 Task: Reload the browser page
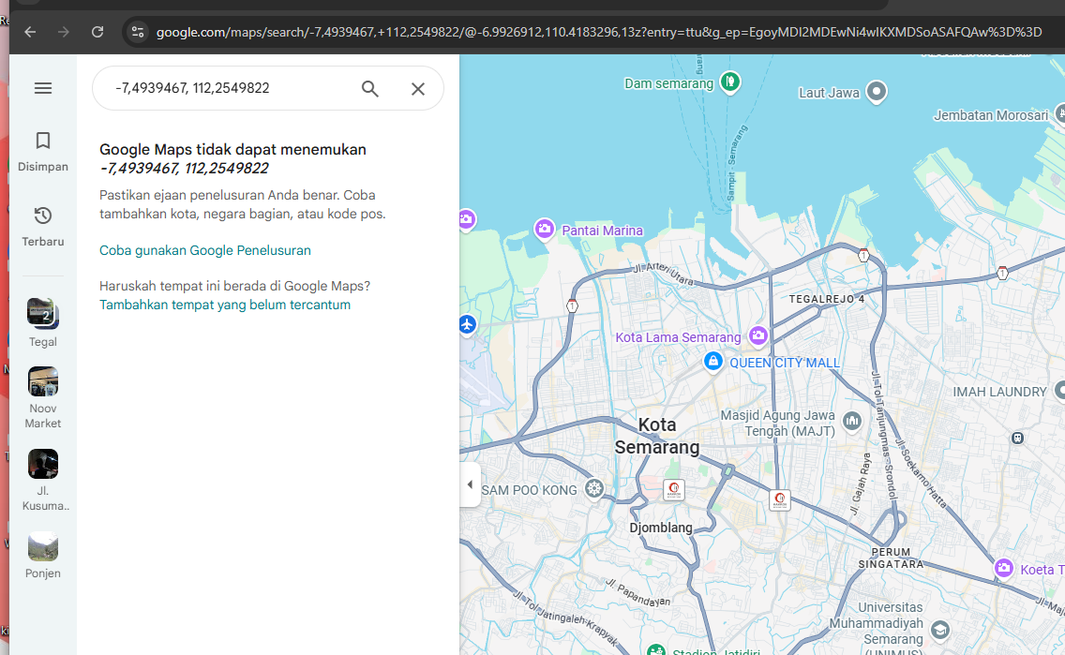97,32
